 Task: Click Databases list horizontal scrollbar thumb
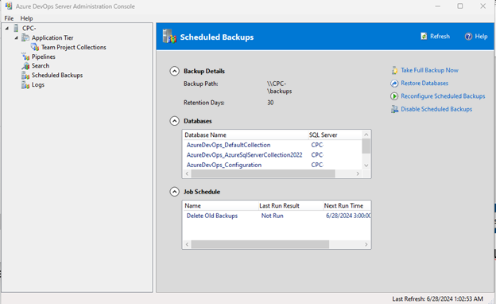(x=263, y=173)
